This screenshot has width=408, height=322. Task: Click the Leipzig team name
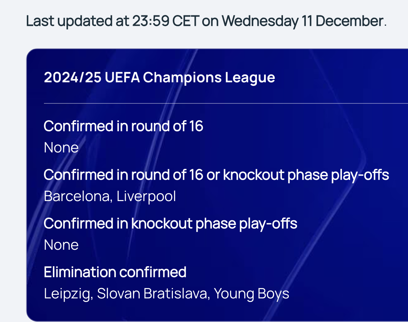(67, 294)
